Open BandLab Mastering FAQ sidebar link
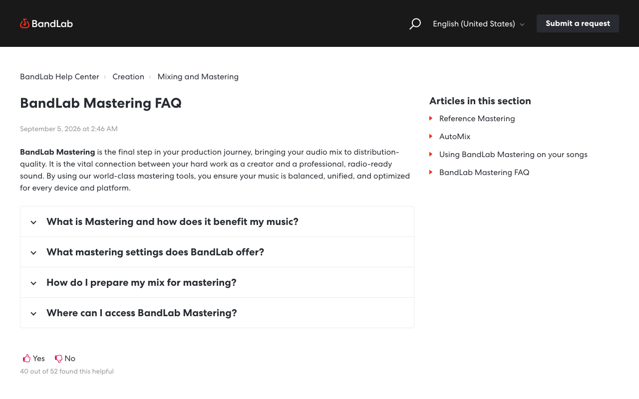 click(x=484, y=173)
